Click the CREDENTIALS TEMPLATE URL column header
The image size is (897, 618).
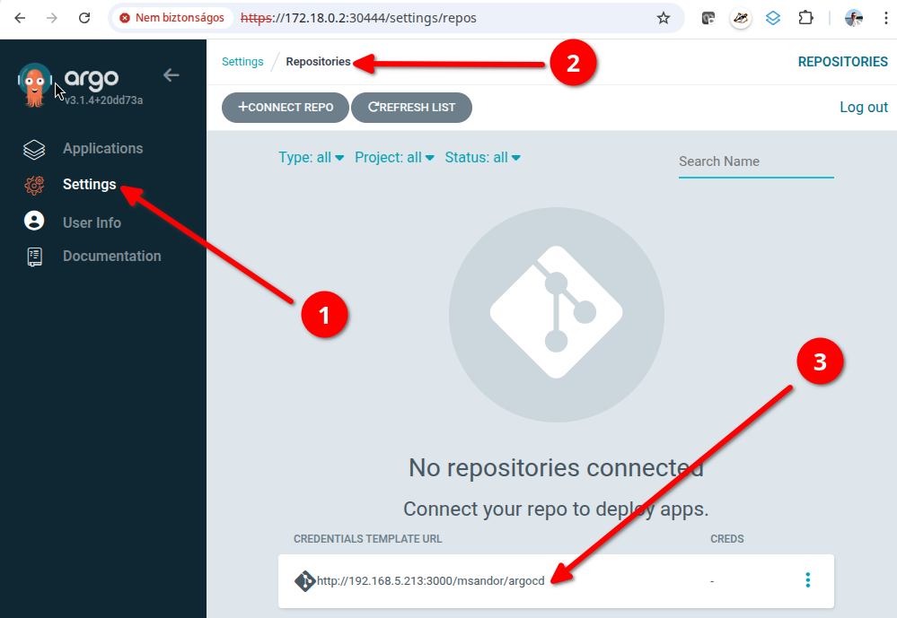(368, 539)
